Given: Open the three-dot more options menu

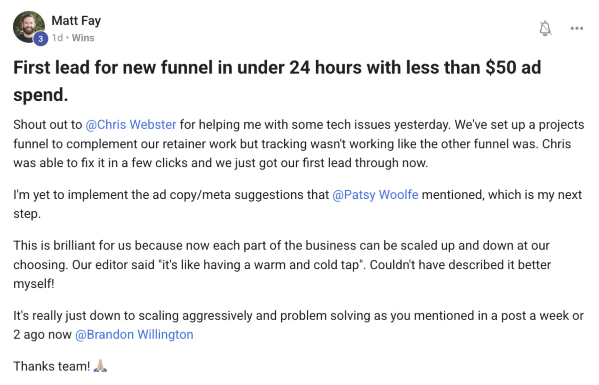Looking at the screenshot, I should click(577, 28).
